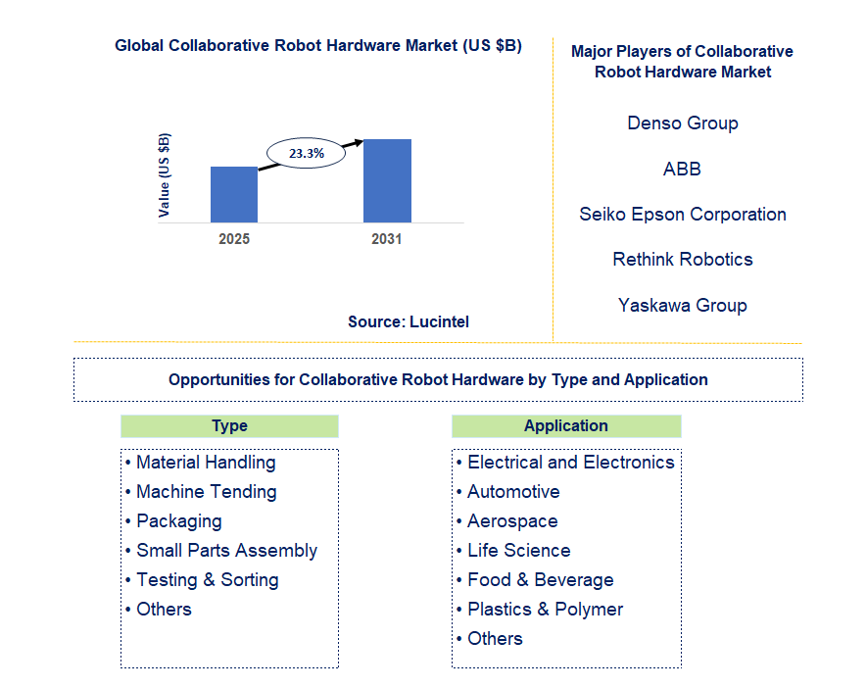Click the 2025 blue bar in the chart
This screenshot has width=866, height=688.
pos(234,194)
